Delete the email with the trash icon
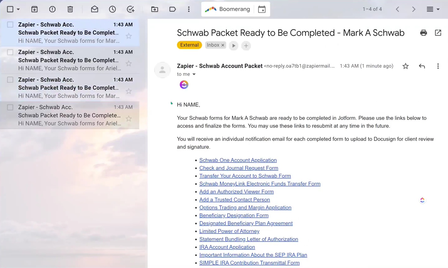This screenshot has height=268, width=448. [70, 9]
